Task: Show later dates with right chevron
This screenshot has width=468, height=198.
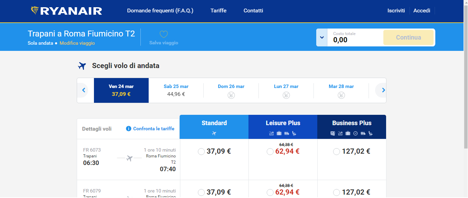Action: tap(383, 90)
